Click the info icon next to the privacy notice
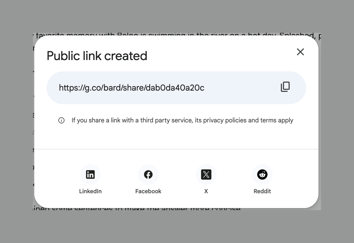 click(61, 120)
